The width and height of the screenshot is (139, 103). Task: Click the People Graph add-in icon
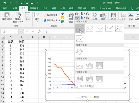(x=63, y=22)
